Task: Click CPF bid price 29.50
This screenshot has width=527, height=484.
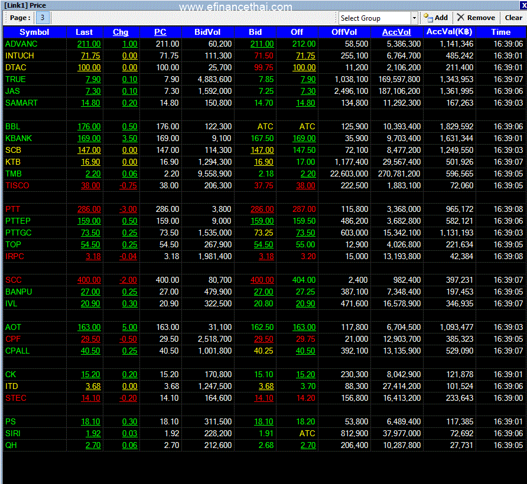Action: click(x=263, y=339)
